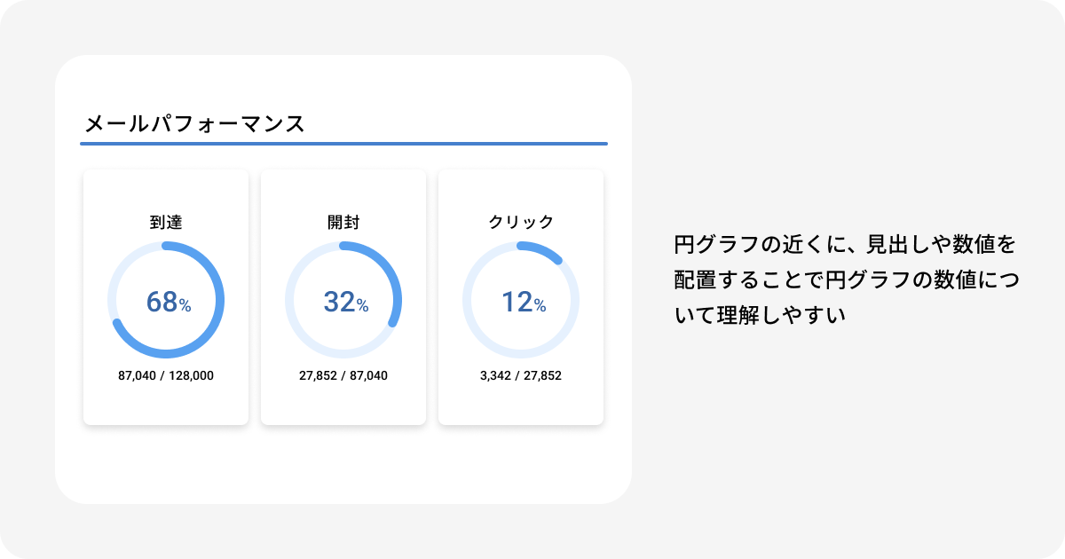Click the 68% value in 到達 chart

pos(169,302)
